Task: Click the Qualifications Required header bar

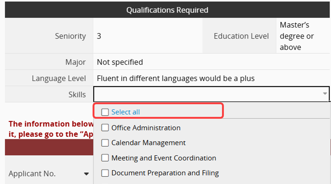Action: pos(167,10)
